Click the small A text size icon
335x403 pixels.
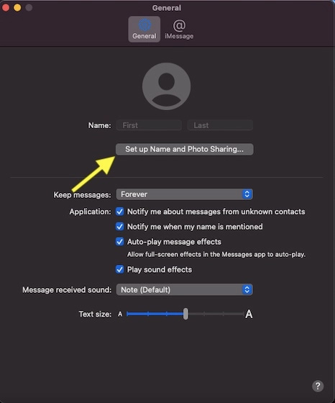120,314
